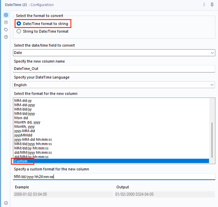
Task: Edit the new column name field DateTime_Out
Action: pyautogui.click(x=114, y=69)
